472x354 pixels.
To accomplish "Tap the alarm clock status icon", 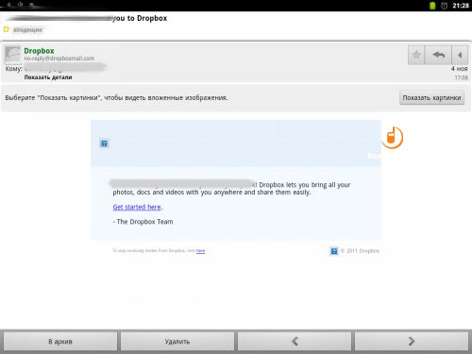I will (x=444, y=6).
